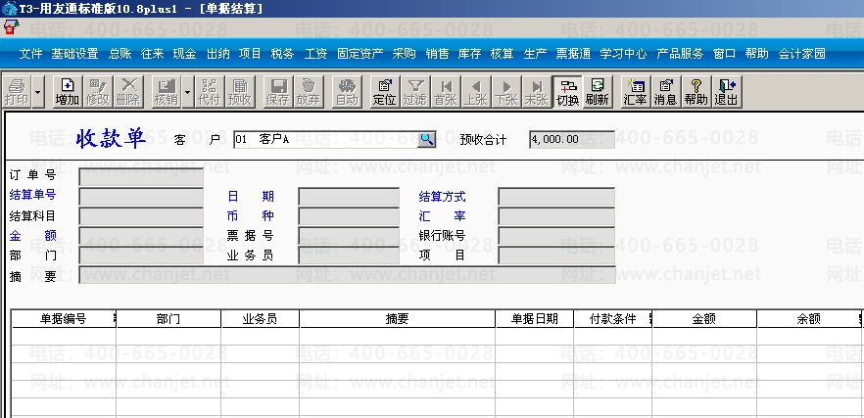
Task: Click the 删除 delete toolbar icon
Action: pos(128,91)
